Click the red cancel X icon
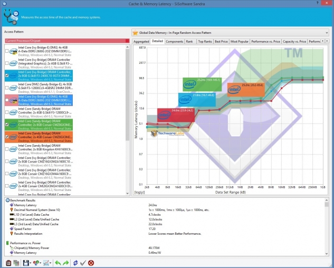 point(91,263)
